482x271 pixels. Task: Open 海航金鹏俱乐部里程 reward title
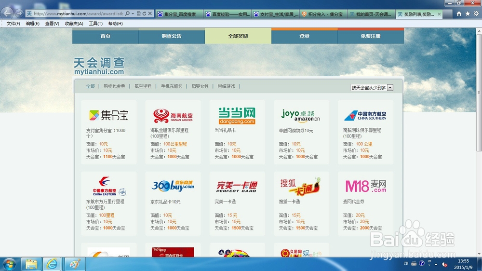tap(169, 133)
